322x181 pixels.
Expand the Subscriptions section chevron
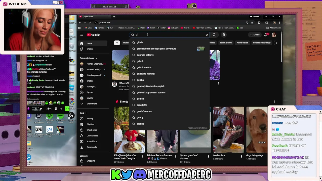[96, 58]
